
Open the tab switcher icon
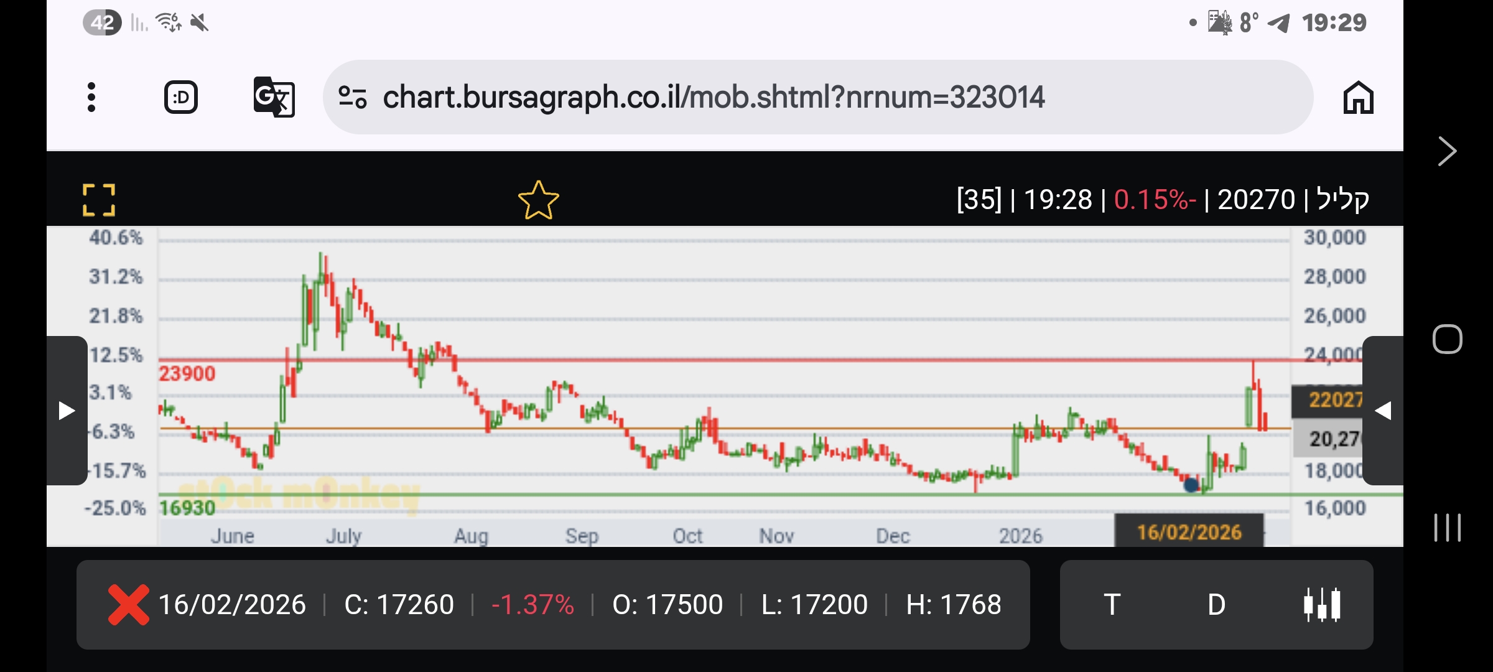181,97
